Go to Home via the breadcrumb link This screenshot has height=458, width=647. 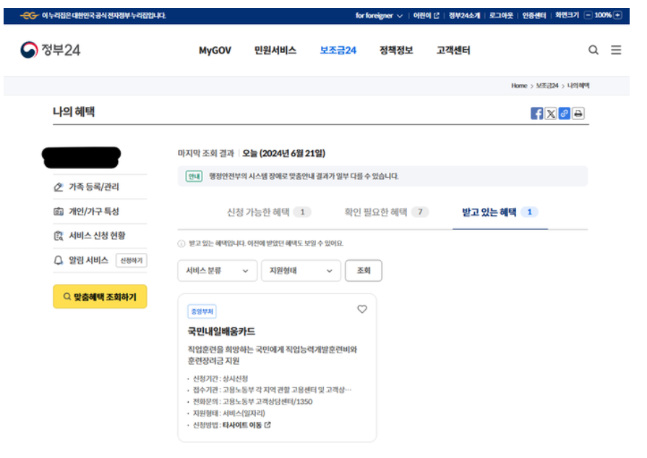coord(518,85)
